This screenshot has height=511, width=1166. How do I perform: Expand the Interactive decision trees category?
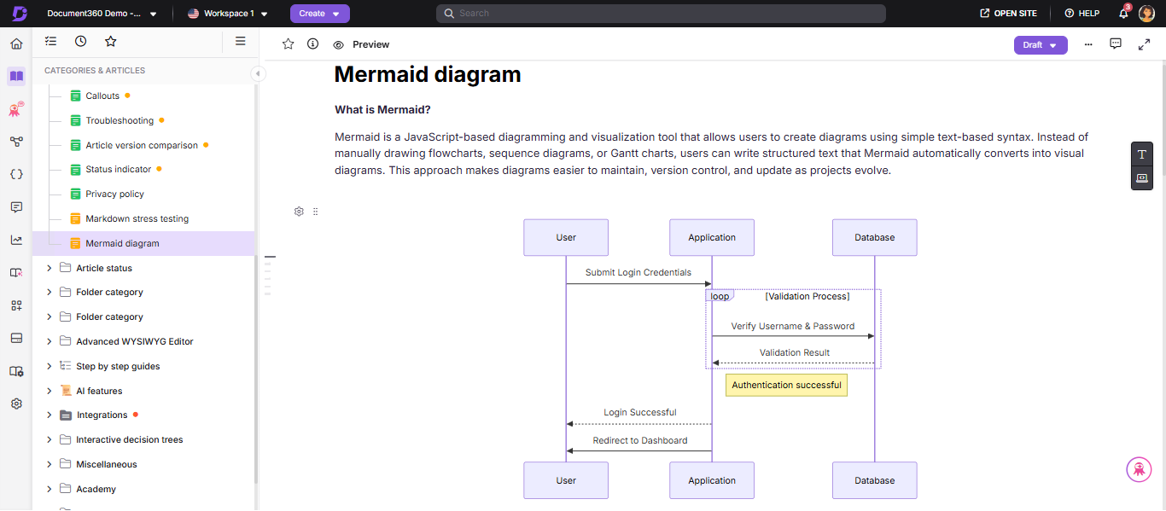tap(49, 439)
